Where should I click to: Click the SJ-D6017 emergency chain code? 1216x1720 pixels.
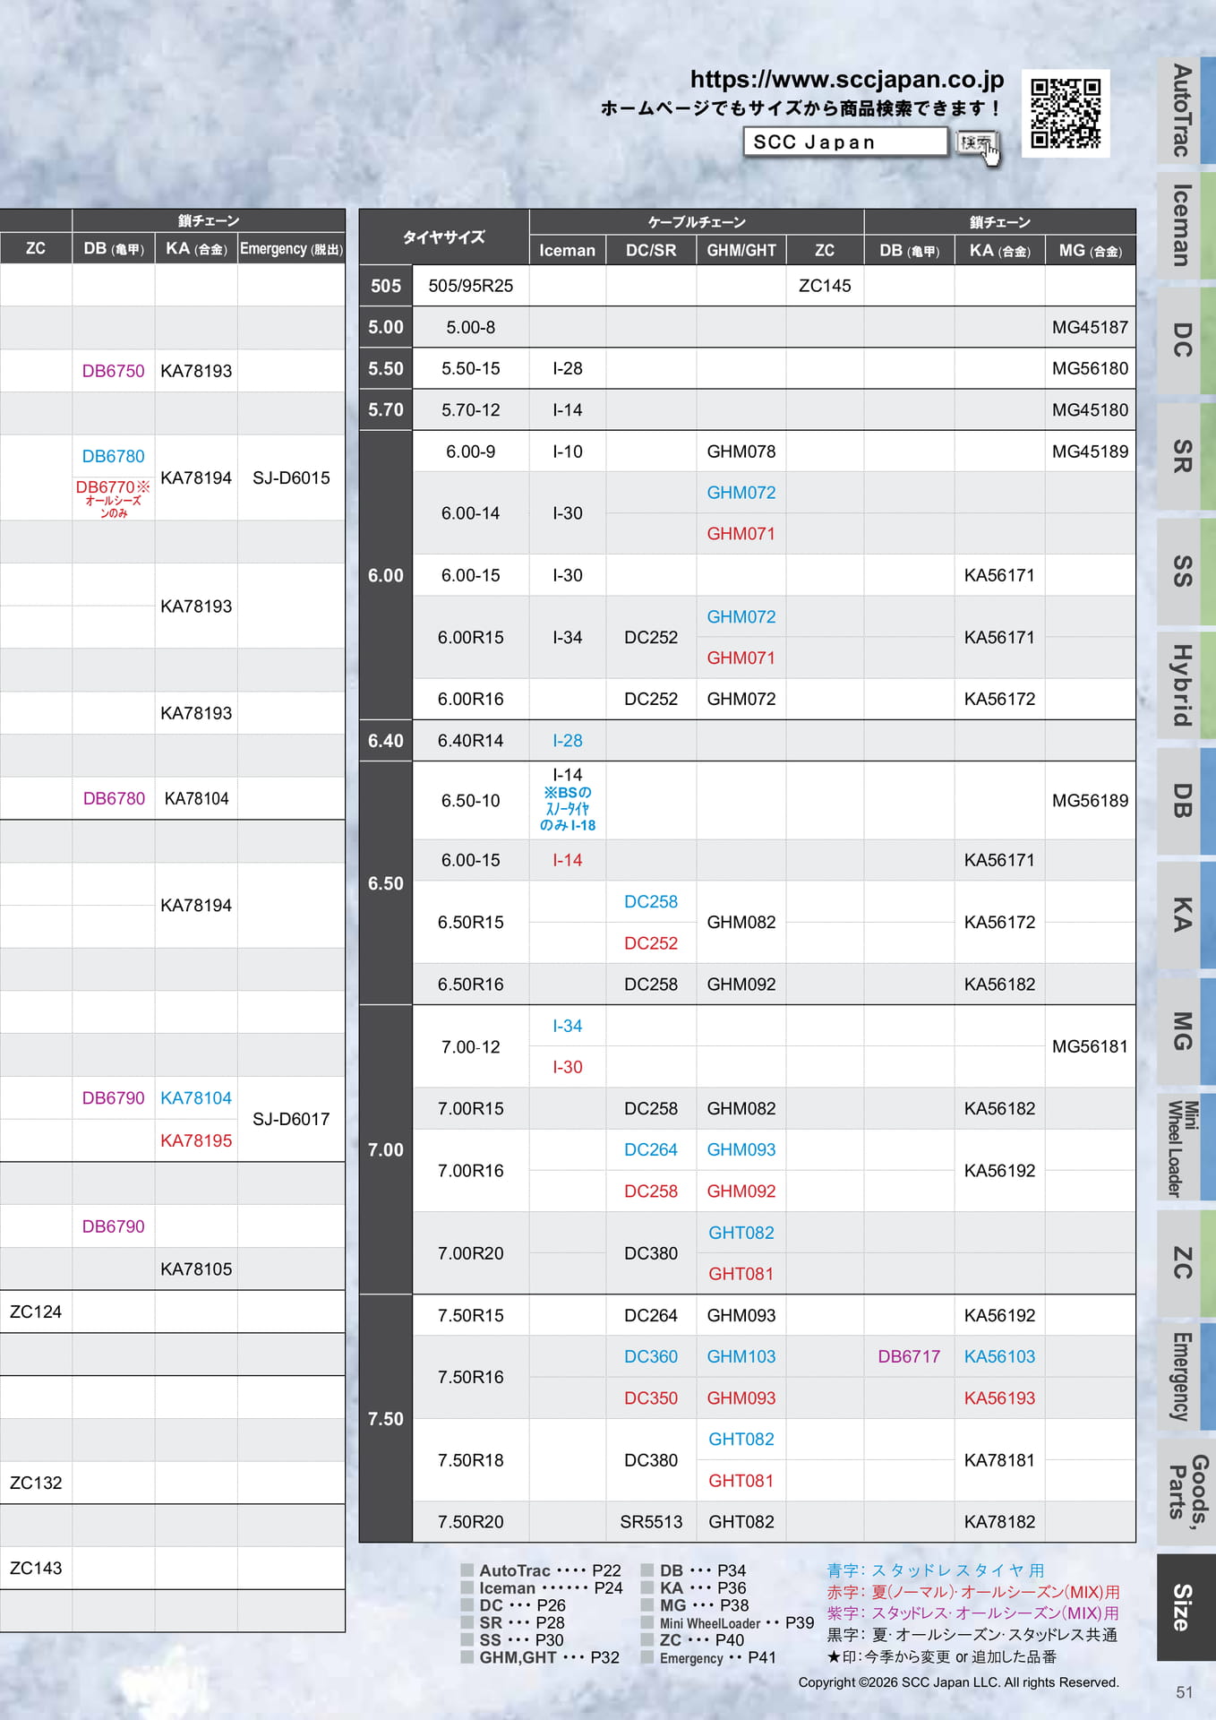click(x=291, y=1119)
